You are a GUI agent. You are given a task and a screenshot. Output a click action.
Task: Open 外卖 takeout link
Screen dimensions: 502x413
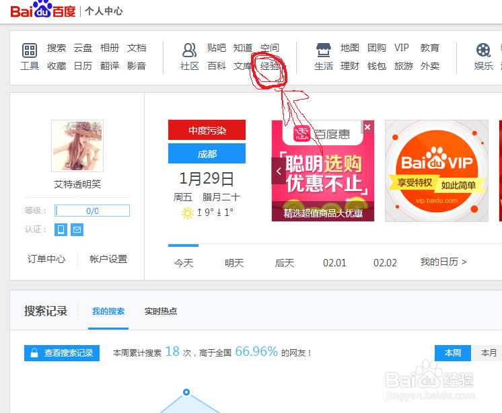(429, 66)
